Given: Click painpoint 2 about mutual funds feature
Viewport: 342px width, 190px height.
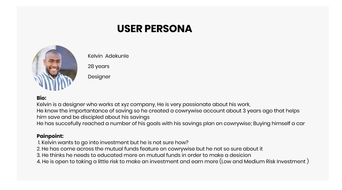Looking at the screenshot, I should pos(150,149).
